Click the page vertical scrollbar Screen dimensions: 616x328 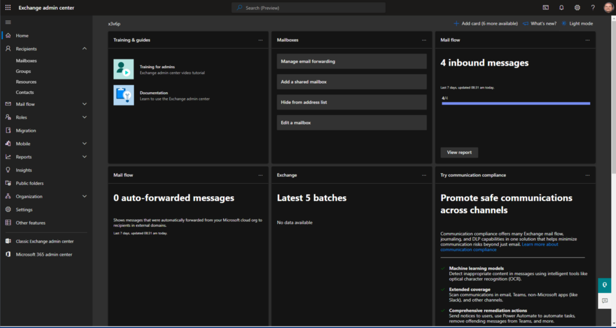pyautogui.click(x=613, y=98)
